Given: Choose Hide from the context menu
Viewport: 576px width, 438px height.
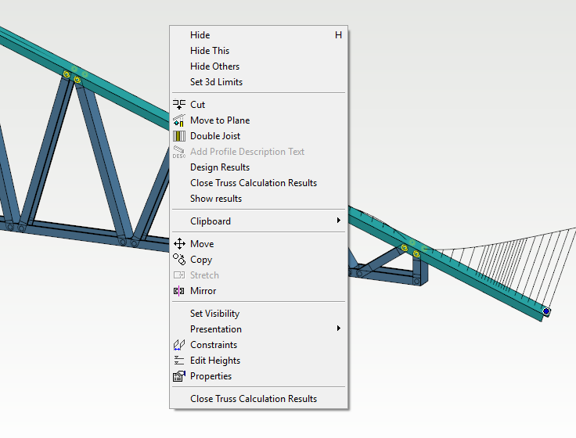Looking at the screenshot, I should (x=200, y=35).
